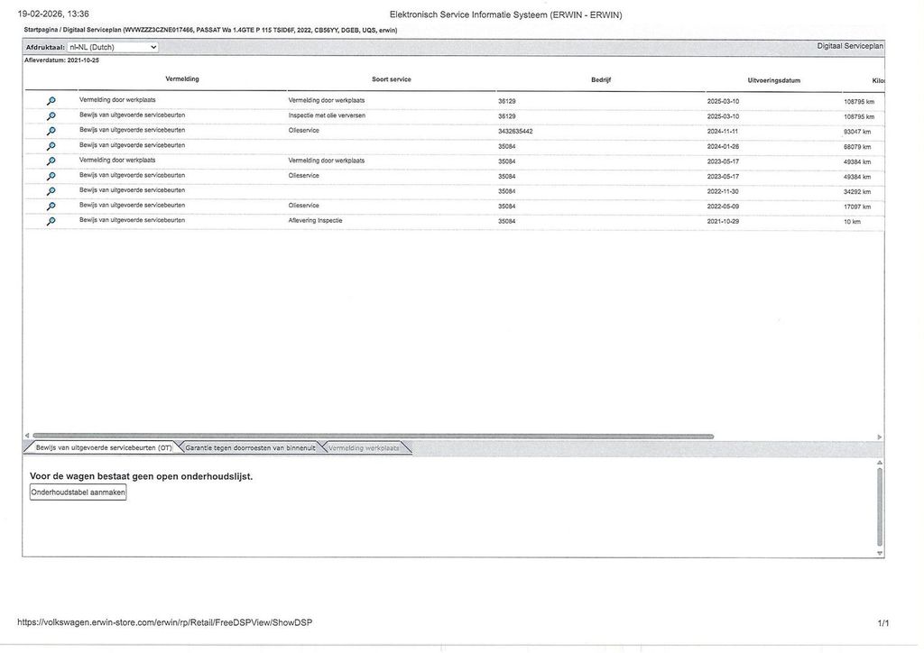Select Bewijs van uitgevoerde servicebeurten (OT) tab
The height and width of the screenshot is (653, 924).
click(x=103, y=447)
